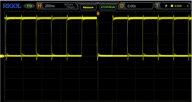Click the 8GSa/s sample rate readout
The height and width of the screenshot is (102, 192).
point(68,4)
